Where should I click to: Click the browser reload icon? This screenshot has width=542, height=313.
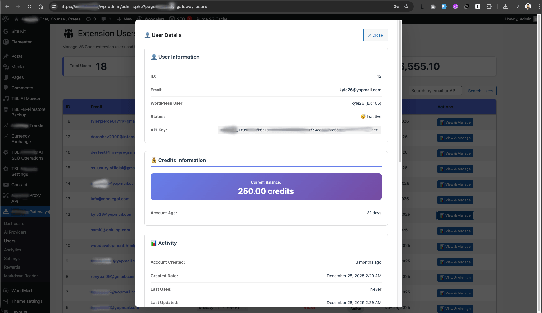[x=29, y=7]
